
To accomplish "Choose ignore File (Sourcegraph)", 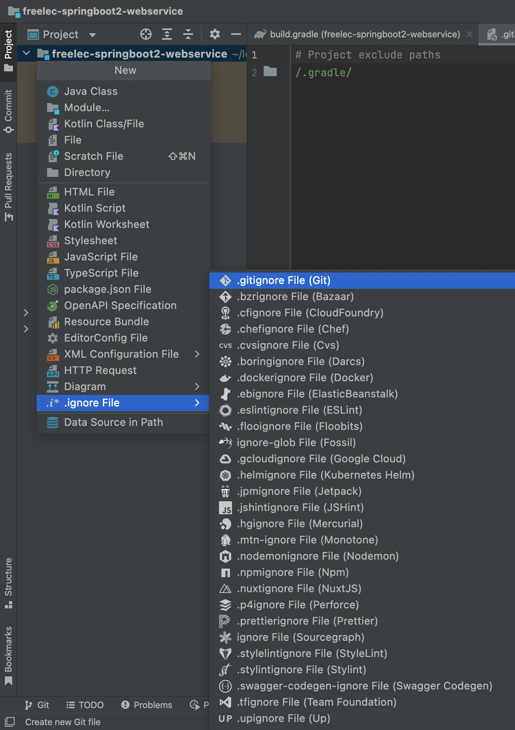I will tap(362, 637).
